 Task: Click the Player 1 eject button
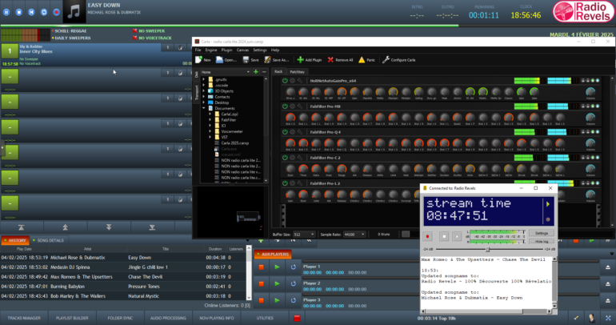click(x=608, y=267)
